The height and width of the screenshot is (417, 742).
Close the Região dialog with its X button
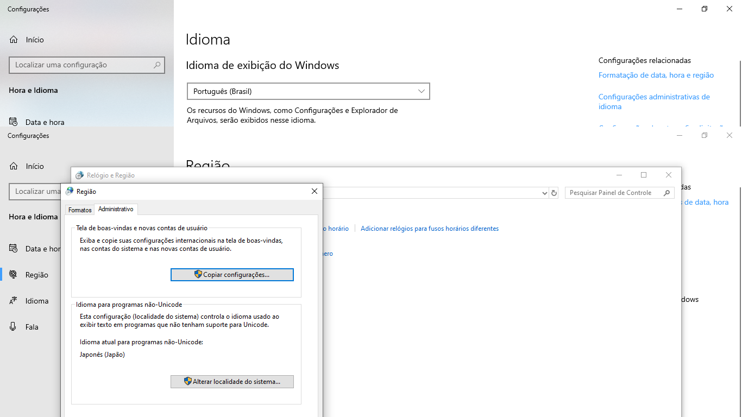pos(314,191)
